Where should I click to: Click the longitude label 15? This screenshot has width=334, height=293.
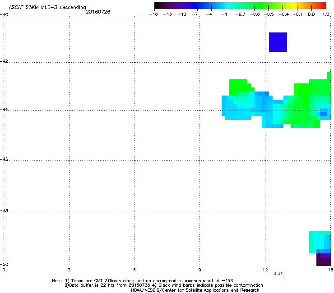pyautogui.click(x=330, y=270)
